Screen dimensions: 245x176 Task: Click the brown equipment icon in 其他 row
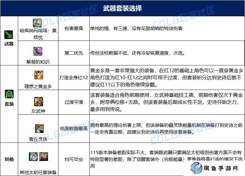coord(44,157)
